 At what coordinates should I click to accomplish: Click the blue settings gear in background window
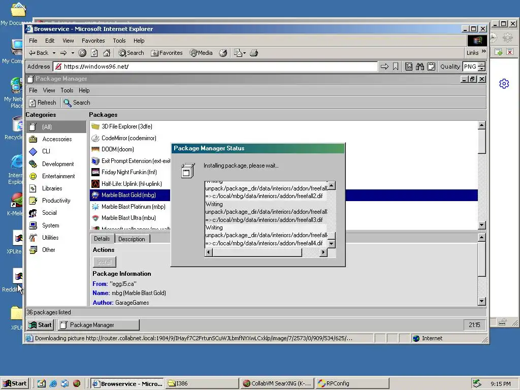coord(504,84)
